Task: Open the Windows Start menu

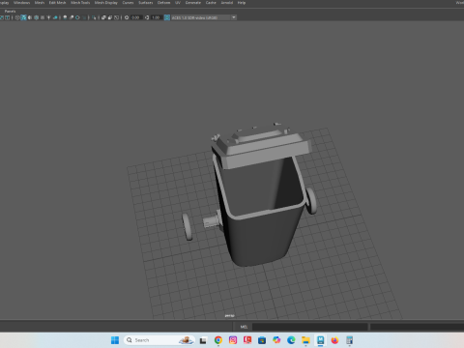Action: pos(115,340)
